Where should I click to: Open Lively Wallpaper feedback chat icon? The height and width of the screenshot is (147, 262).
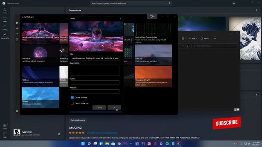tap(17, 39)
